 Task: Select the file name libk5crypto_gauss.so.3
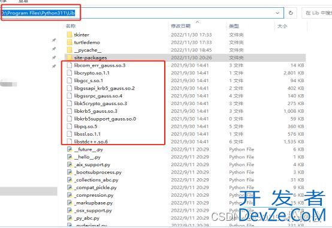click(x=101, y=103)
